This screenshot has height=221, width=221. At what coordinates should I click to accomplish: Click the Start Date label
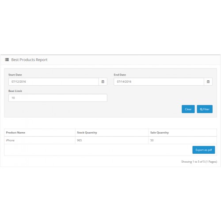[x=15, y=75]
